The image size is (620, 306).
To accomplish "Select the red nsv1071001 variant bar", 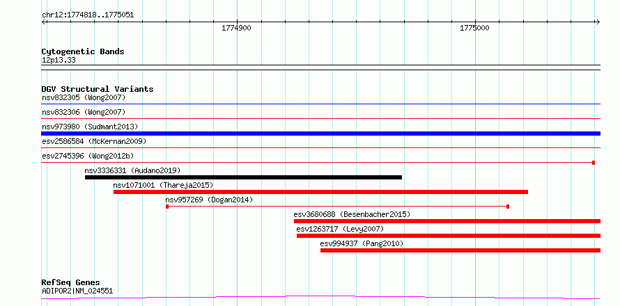I will (x=320, y=192).
